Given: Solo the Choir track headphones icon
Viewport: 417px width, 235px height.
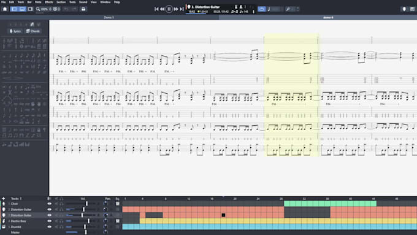Looking at the screenshot, I should (61, 204).
